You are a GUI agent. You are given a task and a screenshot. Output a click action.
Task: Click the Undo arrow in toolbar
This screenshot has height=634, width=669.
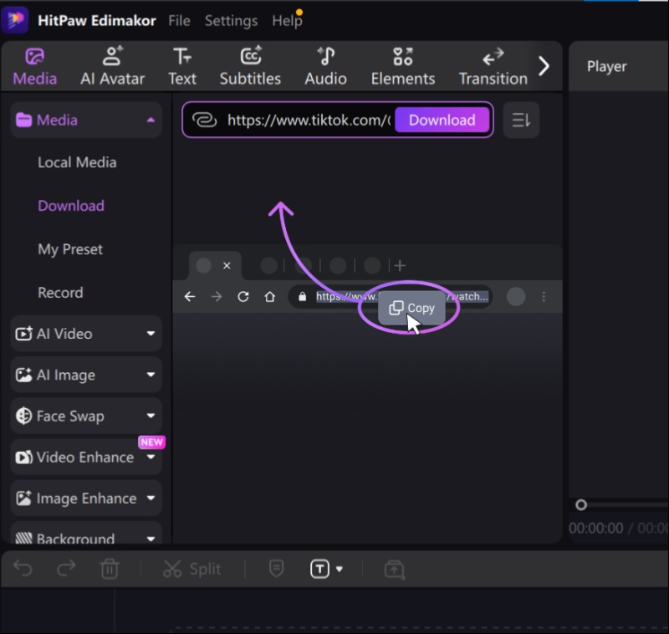pyautogui.click(x=23, y=569)
